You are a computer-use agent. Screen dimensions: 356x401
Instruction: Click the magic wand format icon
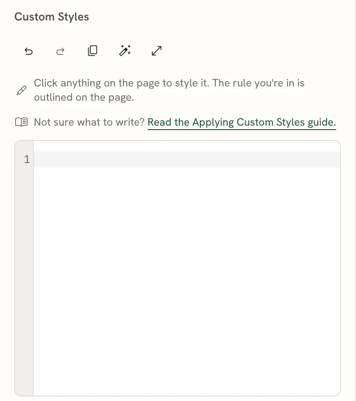point(125,50)
